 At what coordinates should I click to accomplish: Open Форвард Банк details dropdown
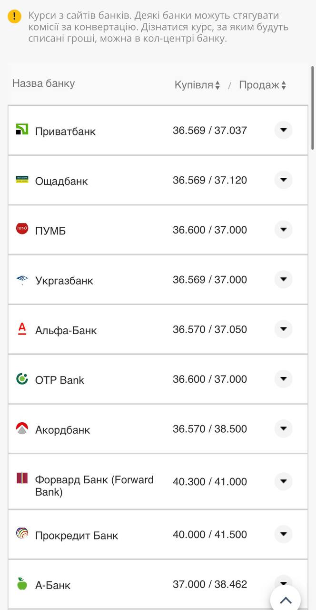(283, 481)
